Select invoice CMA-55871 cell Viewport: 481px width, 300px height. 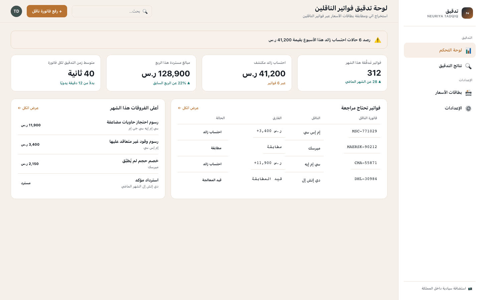[x=366, y=163]
